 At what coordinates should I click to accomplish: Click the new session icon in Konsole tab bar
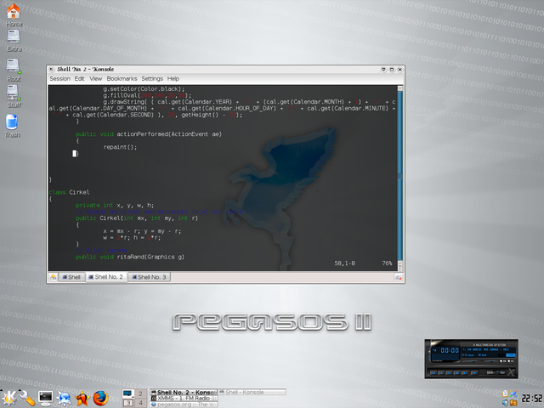53,277
